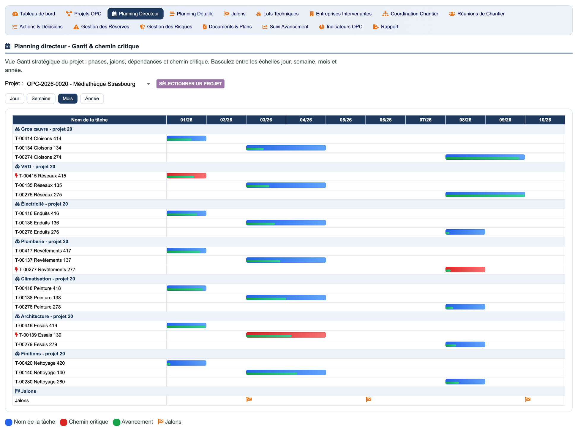The image size is (578, 440).
Task: Click the T-00414 Cloisons 414 Gantt bar
Action: (187, 139)
